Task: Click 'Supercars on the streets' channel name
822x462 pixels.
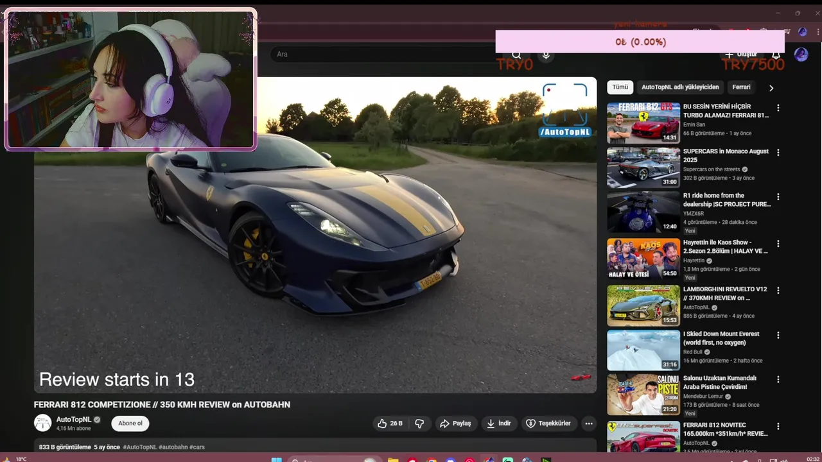Action: click(x=712, y=169)
